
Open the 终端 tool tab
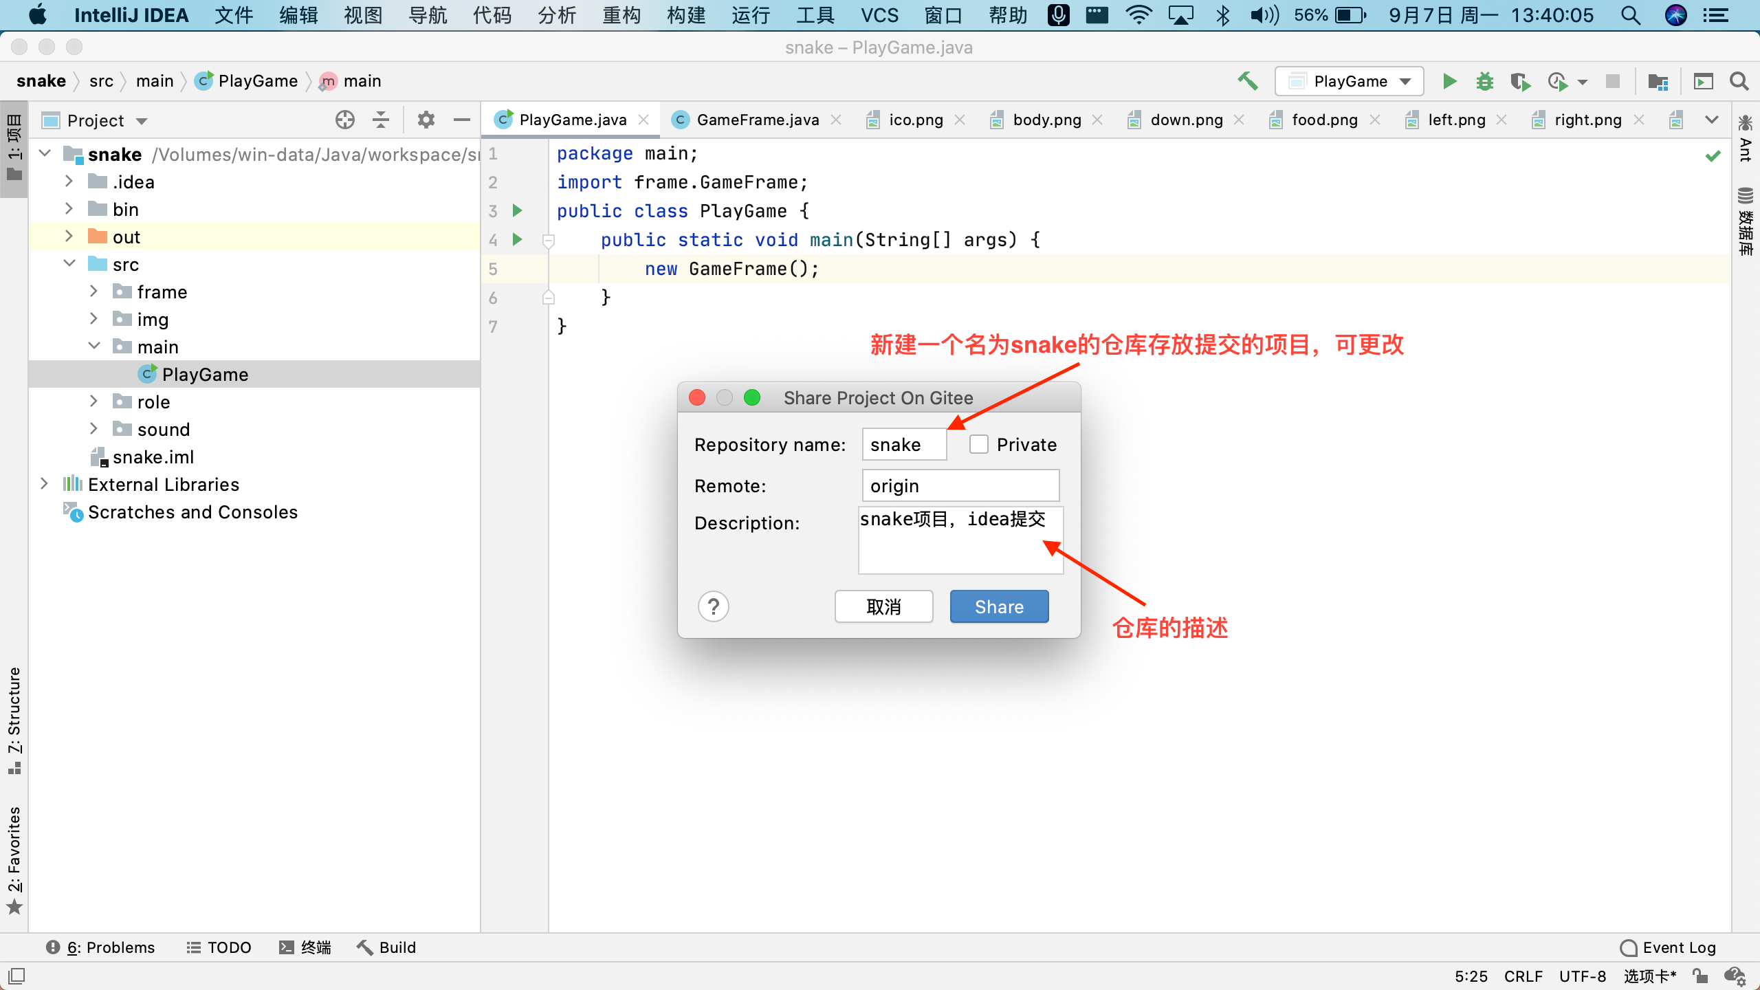(x=305, y=947)
